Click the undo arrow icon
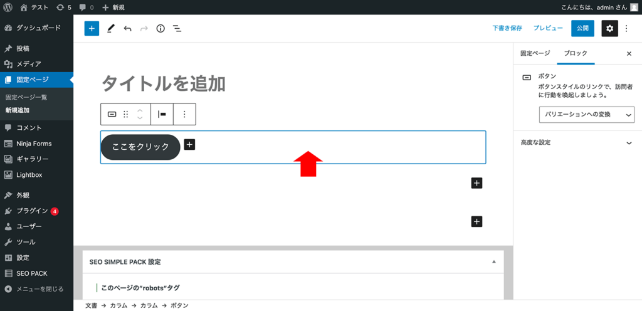 [128, 29]
